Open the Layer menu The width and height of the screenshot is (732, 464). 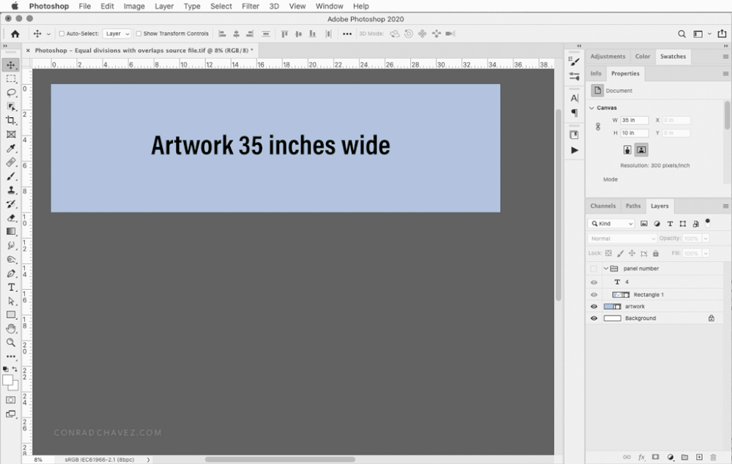point(164,6)
